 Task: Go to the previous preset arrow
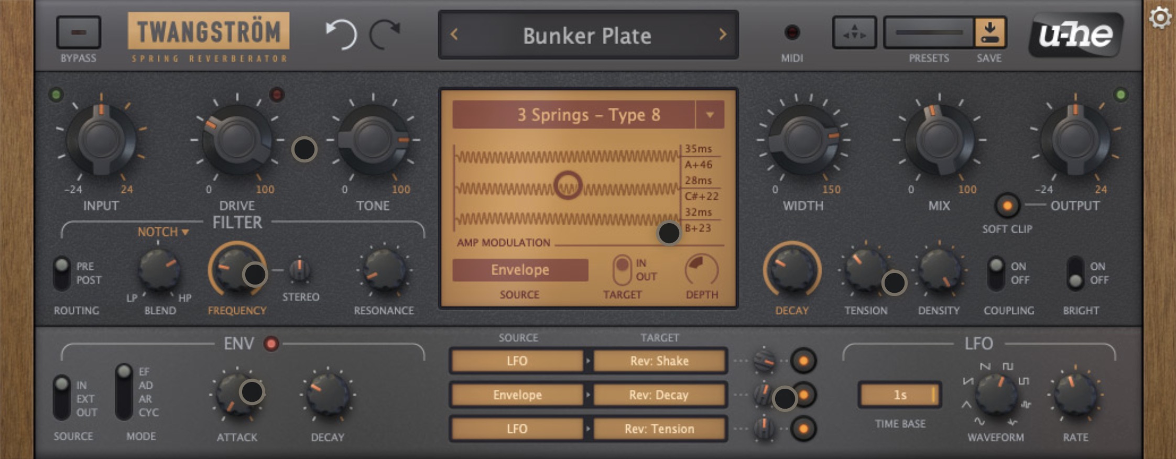coord(454,35)
